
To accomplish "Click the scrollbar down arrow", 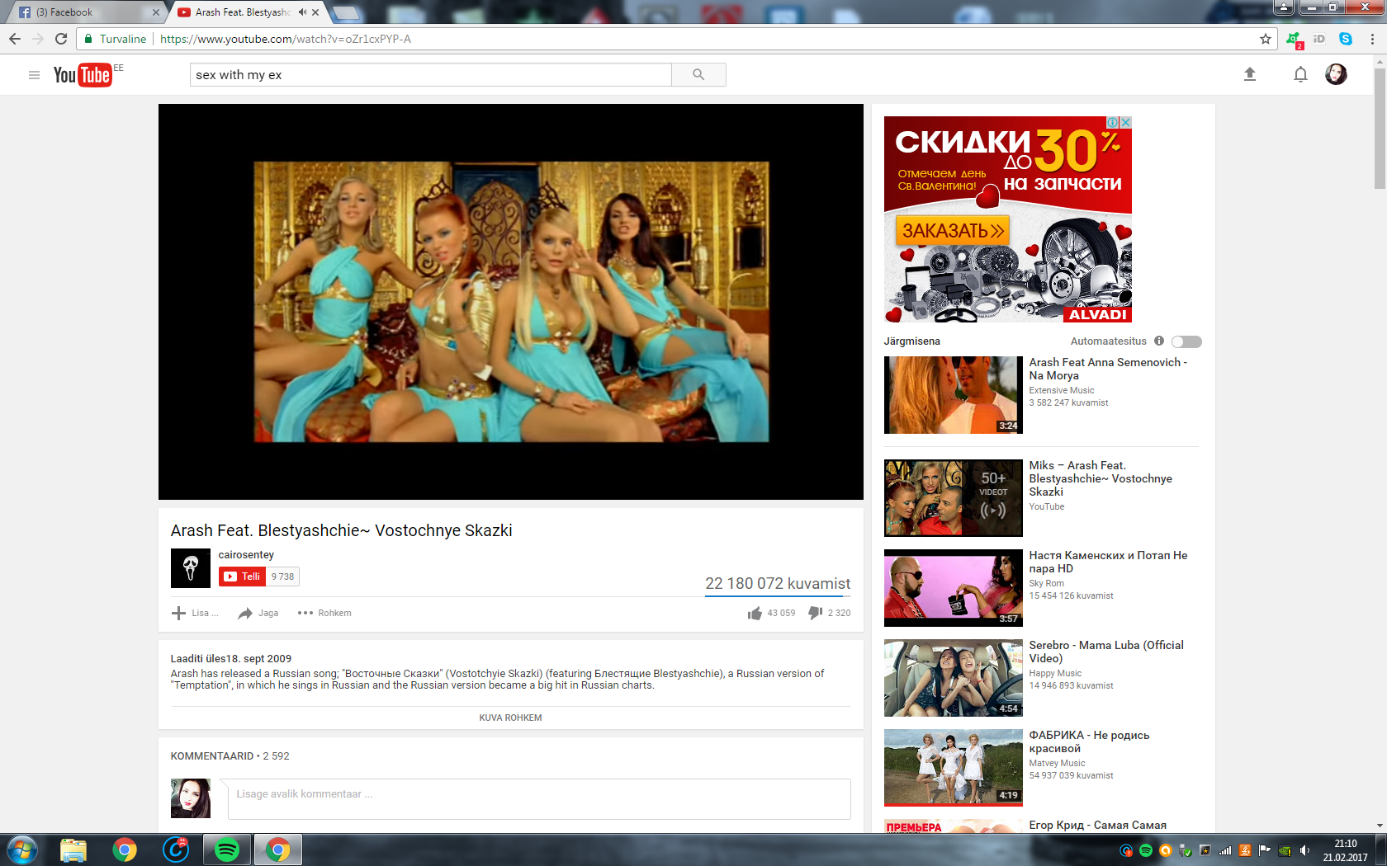I will [x=1380, y=826].
